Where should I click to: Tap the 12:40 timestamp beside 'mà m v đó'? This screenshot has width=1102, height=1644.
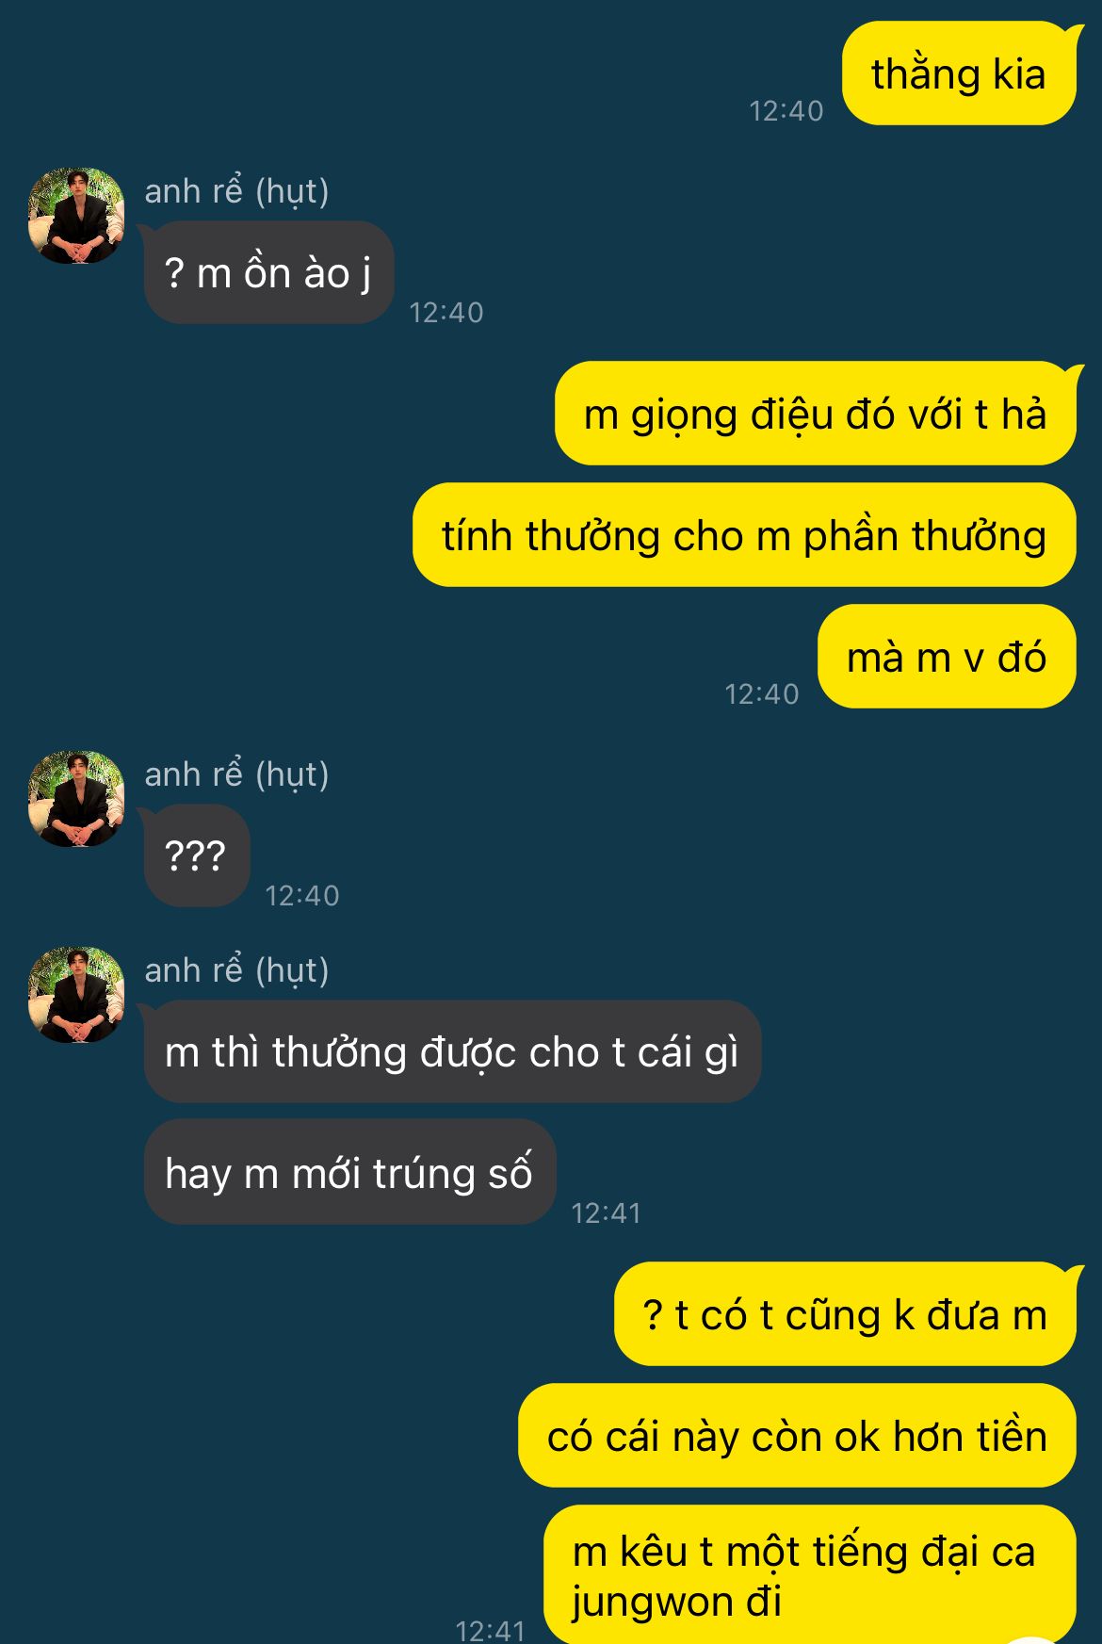(x=761, y=694)
